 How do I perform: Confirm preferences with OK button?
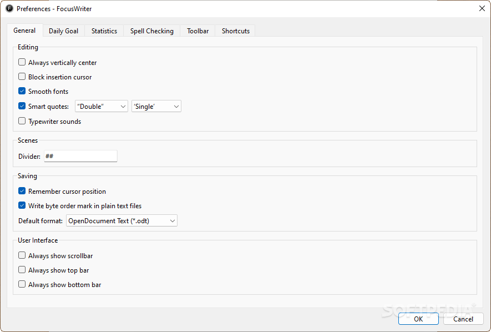click(418, 319)
